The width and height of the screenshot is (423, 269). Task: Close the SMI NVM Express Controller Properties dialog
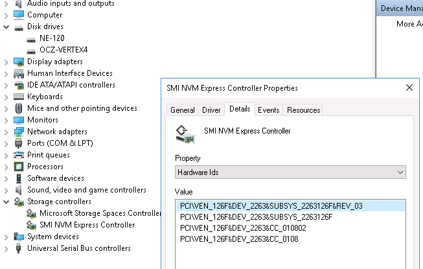pos(409,88)
